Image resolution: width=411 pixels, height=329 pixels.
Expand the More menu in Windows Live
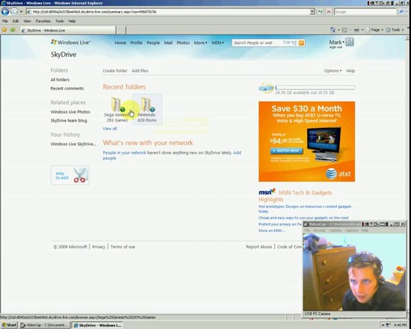coord(200,43)
